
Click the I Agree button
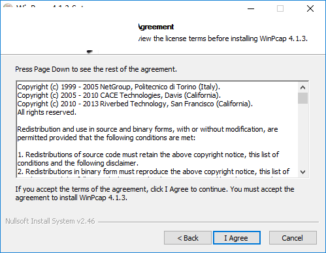(236, 238)
